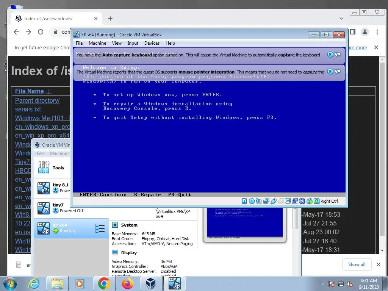Toggle Chrome side panel icon
388x291 pixels.
[x=353, y=32]
